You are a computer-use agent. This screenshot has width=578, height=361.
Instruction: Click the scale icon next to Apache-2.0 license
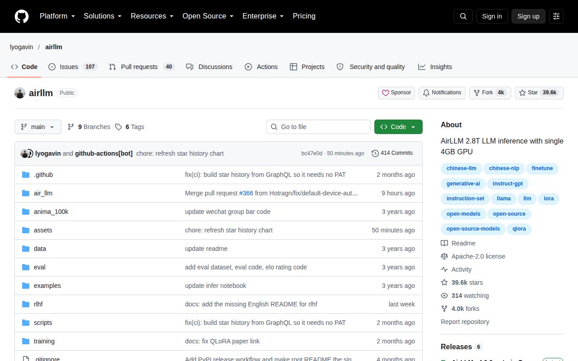point(444,256)
